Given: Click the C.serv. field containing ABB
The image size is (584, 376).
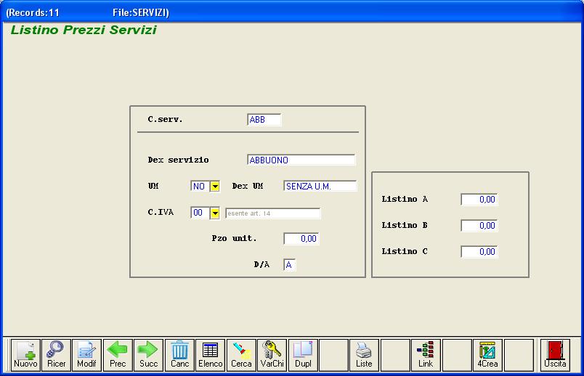Looking at the screenshot, I should 264,120.
